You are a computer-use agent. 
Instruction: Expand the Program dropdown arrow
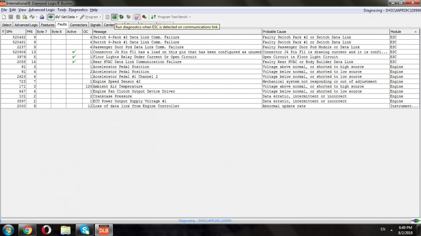point(100,17)
